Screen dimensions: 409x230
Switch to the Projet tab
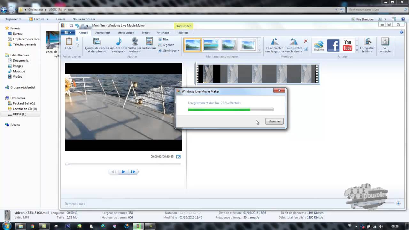coord(146,33)
